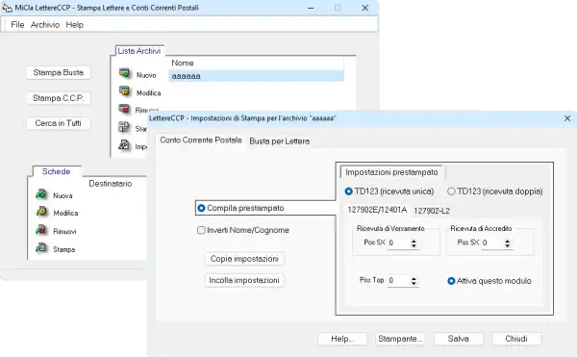577x357 pixels.
Task: Open the File menu
Action: pyautogui.click(x=17, y=25)
